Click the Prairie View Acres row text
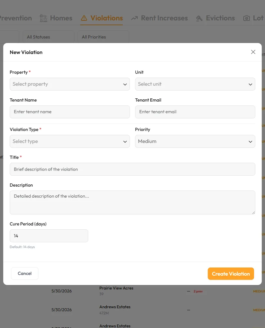 116,288
